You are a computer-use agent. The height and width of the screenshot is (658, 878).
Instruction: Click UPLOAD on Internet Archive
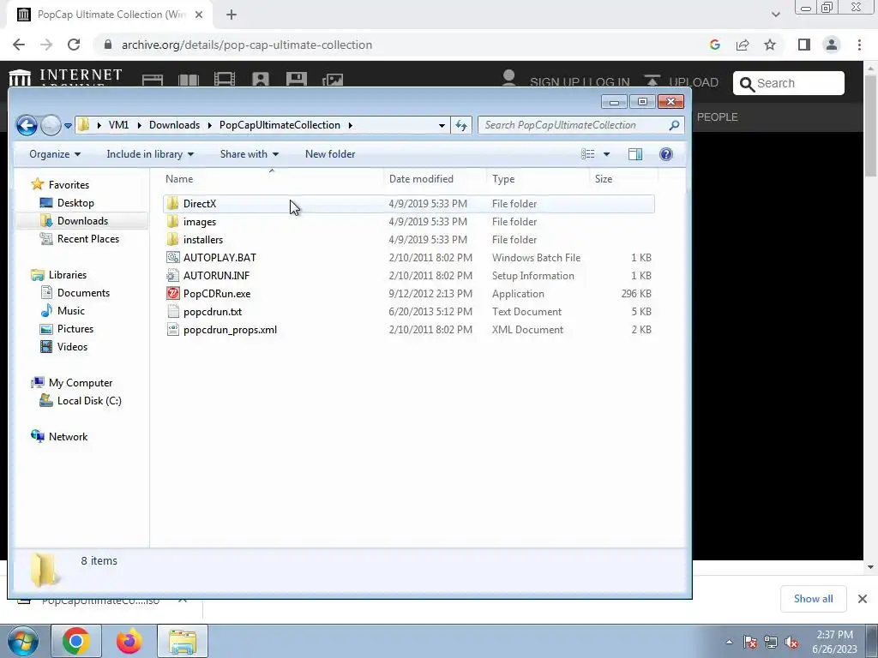[x=680, y=81]
